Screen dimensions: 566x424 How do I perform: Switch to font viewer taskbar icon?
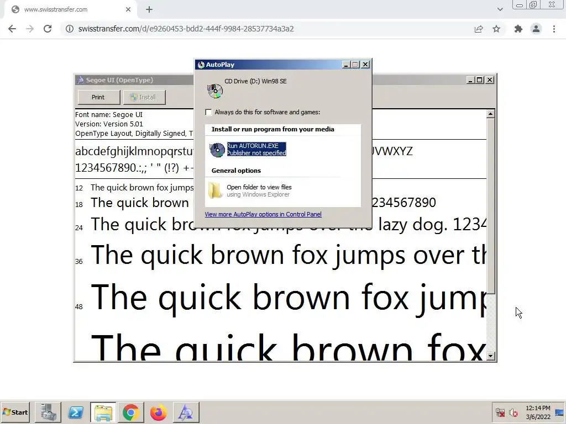[x=186, y=412]
